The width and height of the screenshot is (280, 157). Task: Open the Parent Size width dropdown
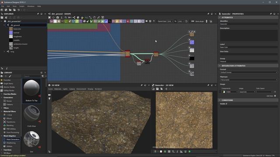[x=170, y=21]
